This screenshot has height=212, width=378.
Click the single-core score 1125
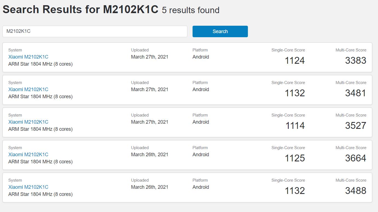(x=295, y=158)
